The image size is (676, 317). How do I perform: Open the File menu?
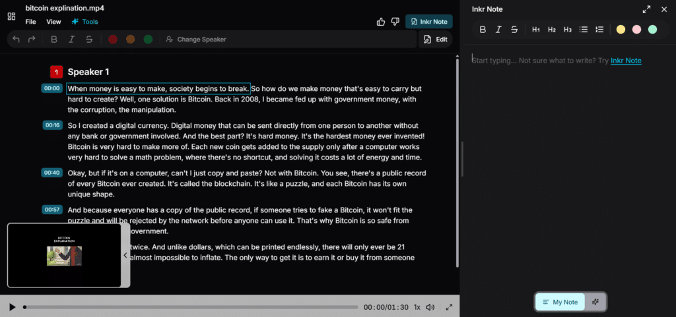pos(30,22)
